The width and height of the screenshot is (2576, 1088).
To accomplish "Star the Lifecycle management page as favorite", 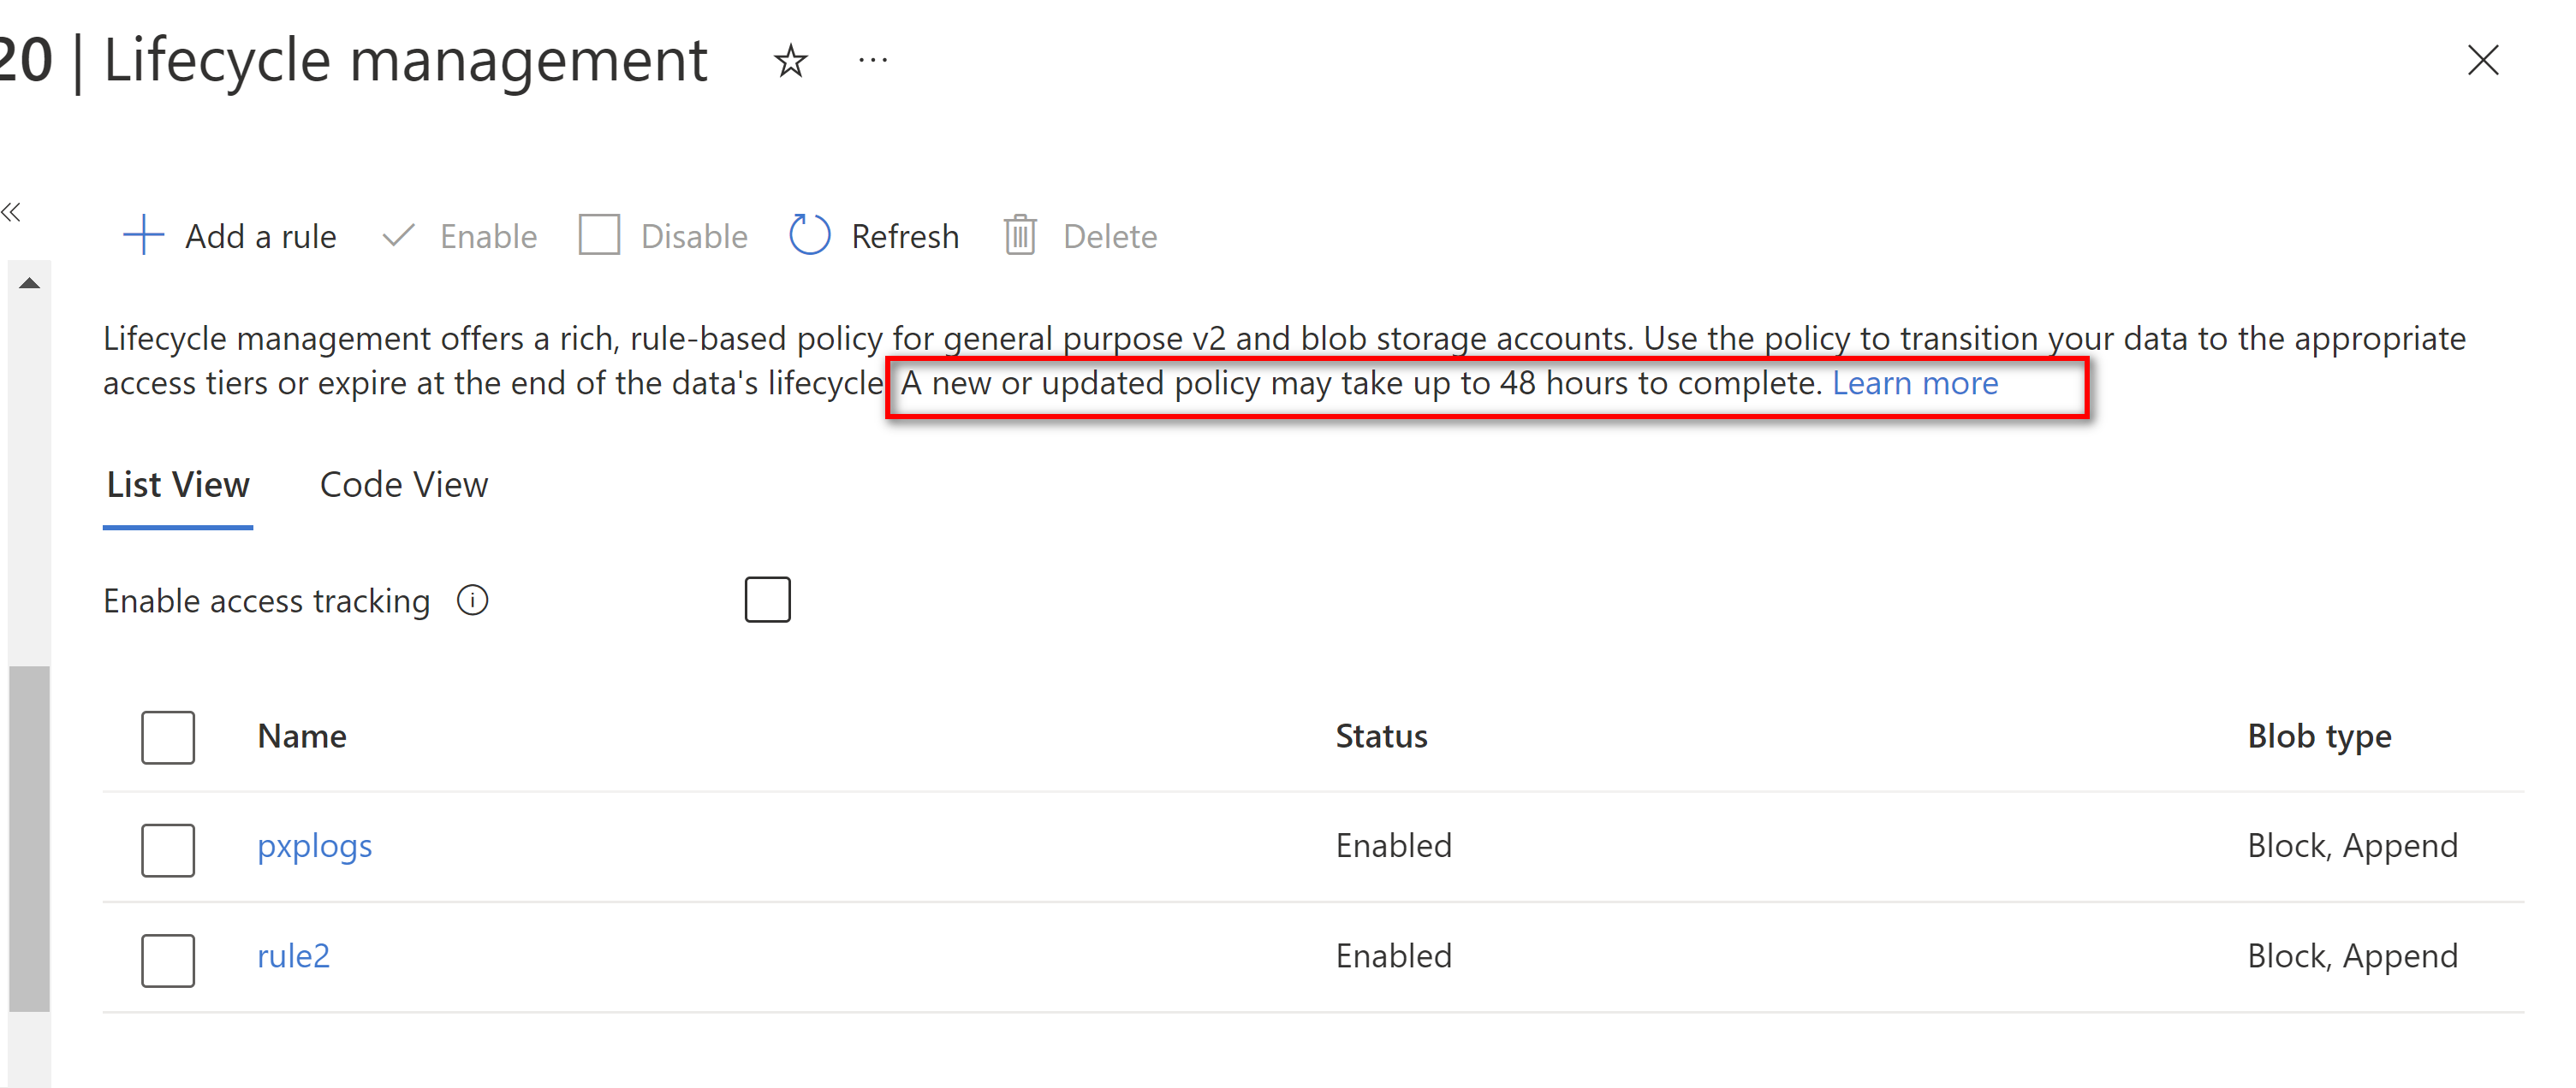I will coord(789,61).
